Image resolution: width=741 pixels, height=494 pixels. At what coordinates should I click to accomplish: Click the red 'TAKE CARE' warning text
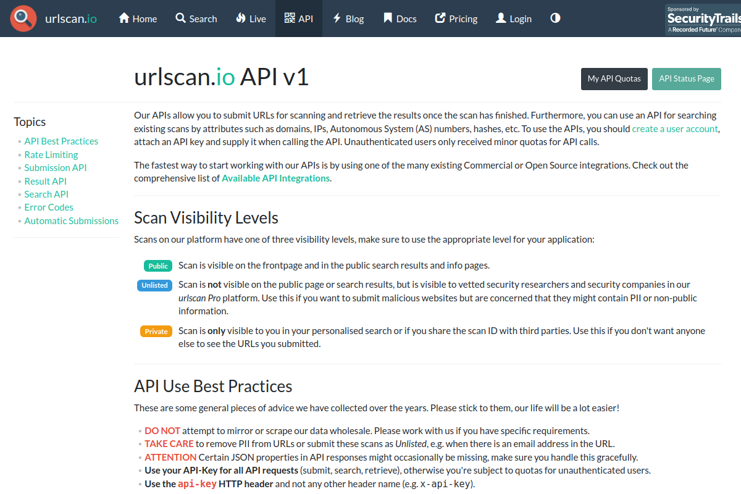[169, 444]
